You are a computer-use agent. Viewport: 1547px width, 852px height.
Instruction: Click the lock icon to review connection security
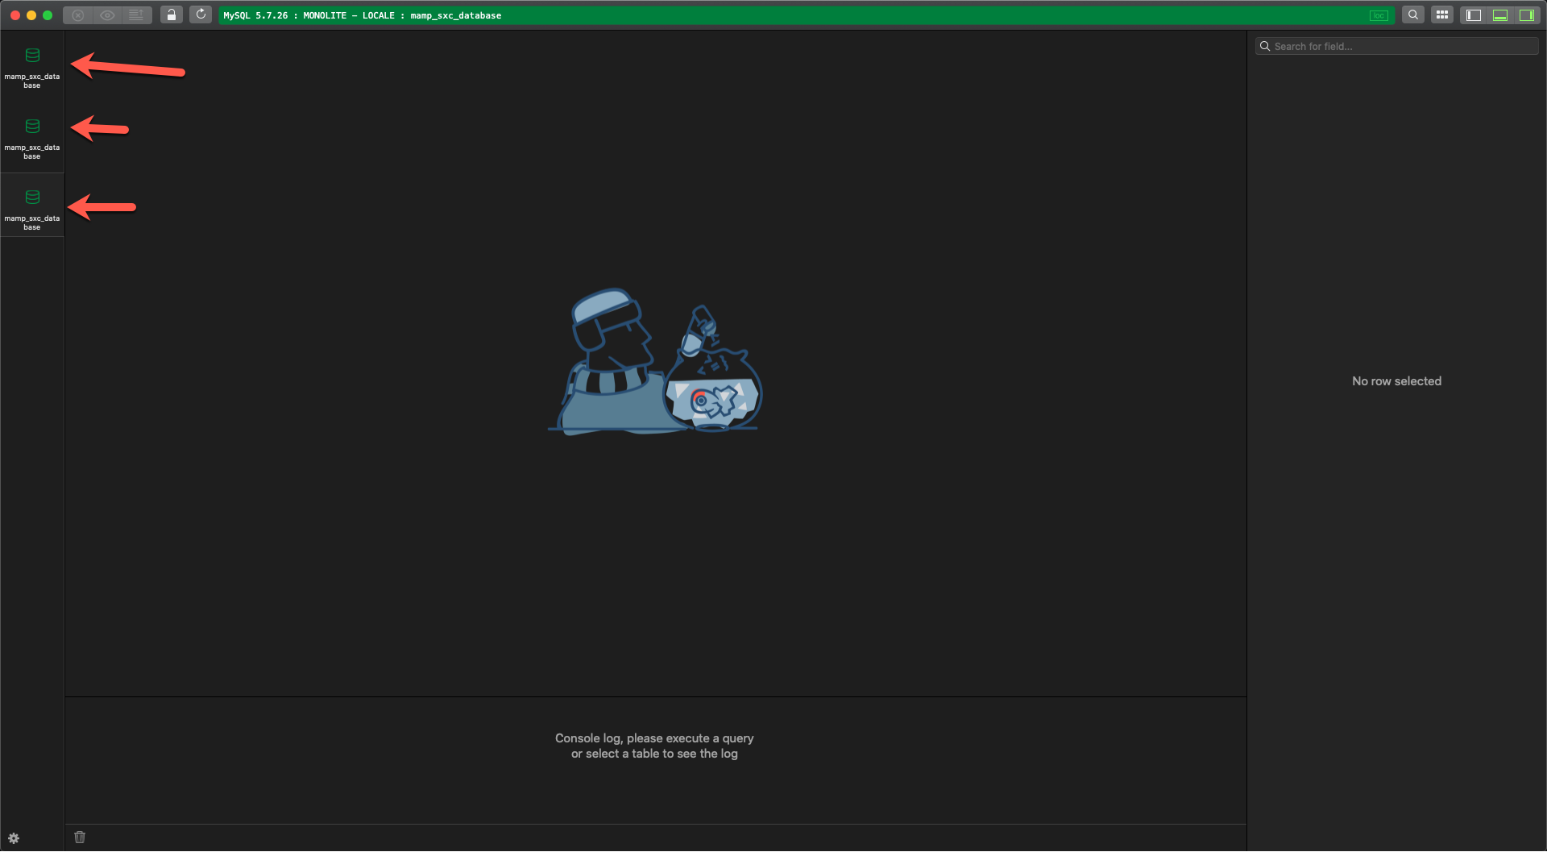pyautogui.click(x=171, y=15)
